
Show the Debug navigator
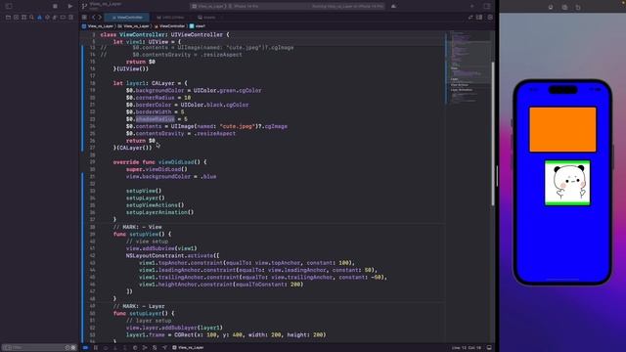coord(55,18)
